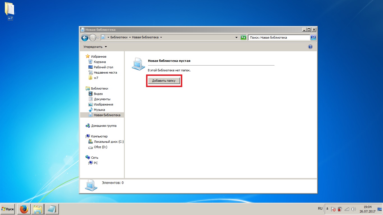Open Домашняя группа in navigation pane
Screen dimensions: 383x215
(104, 126)
